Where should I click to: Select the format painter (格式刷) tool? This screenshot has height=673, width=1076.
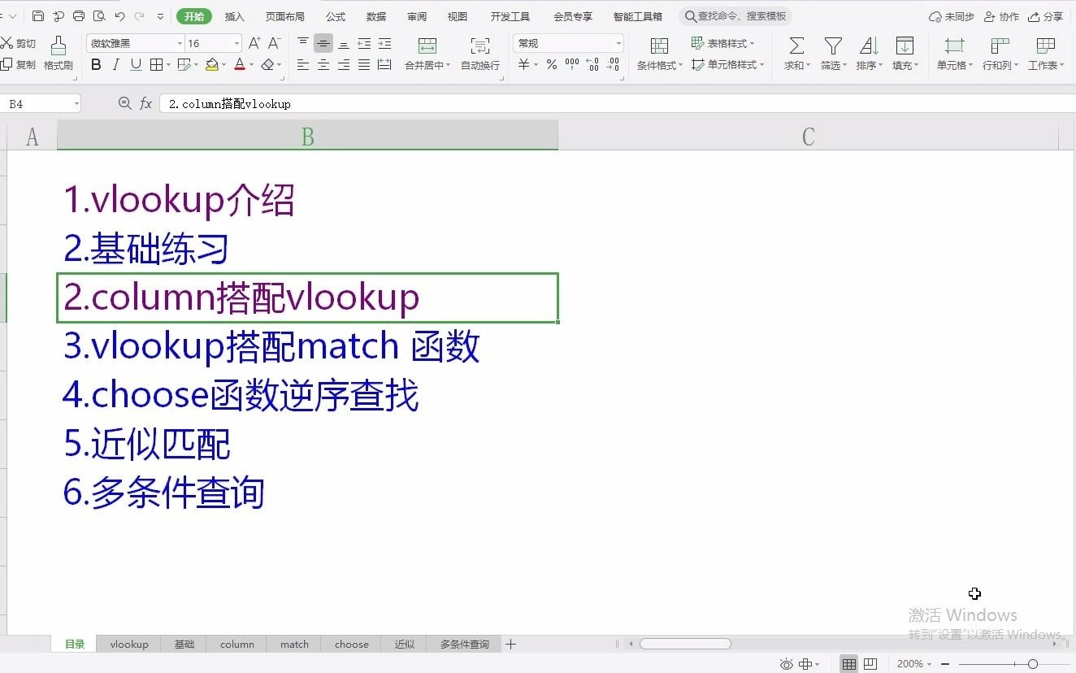[58, 53]
